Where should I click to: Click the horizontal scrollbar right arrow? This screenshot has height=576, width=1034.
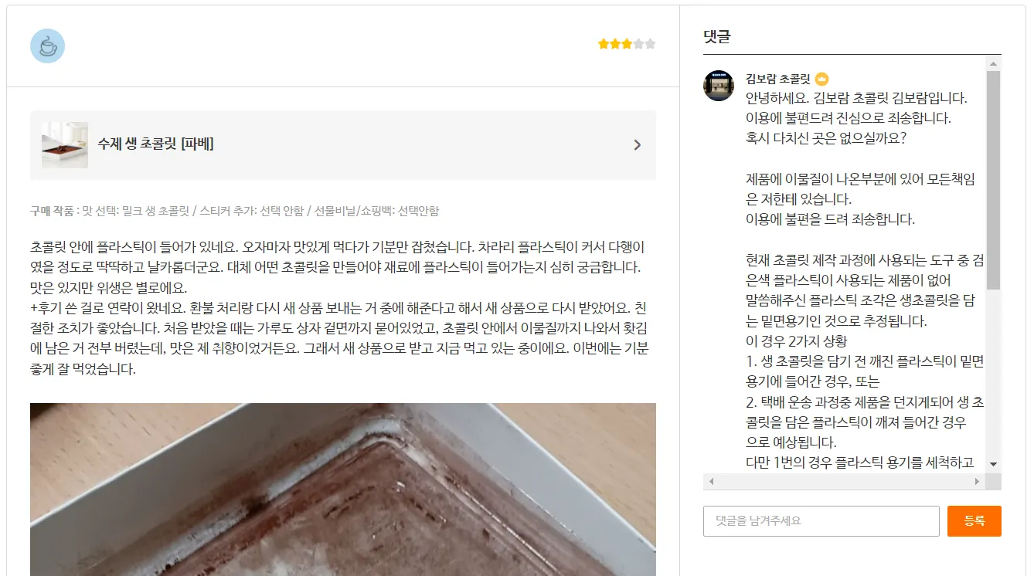pyautogui.click(x=977, y=481)
